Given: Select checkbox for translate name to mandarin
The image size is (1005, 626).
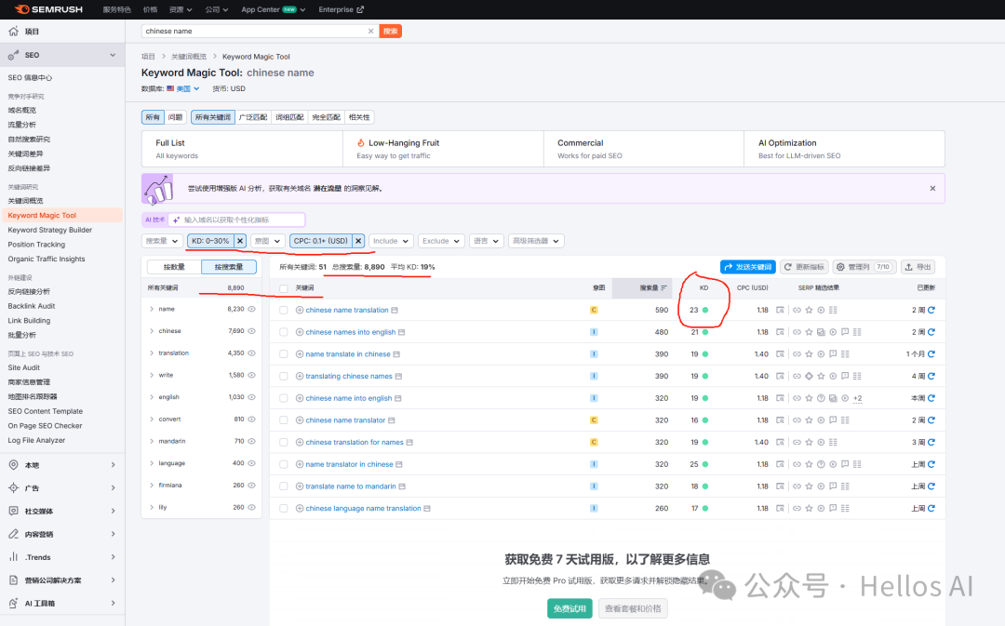Looking at the screenshot, I should coord(284,486).
